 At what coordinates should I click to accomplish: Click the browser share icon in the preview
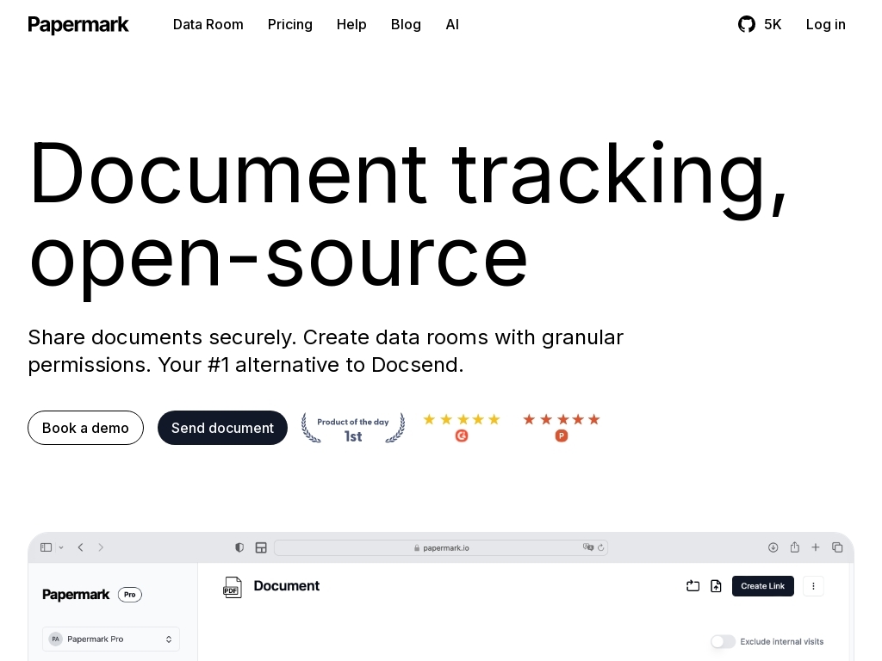[x=794, y=547]
